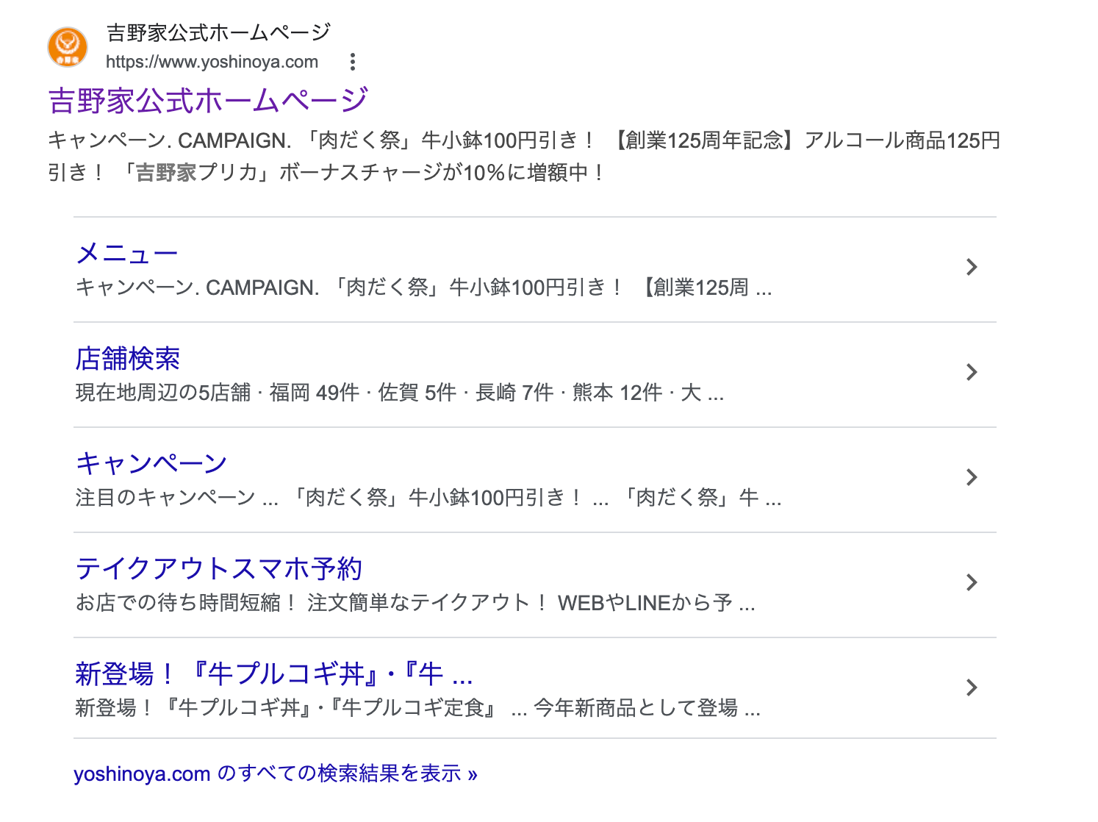Open the three-dot menu beside yoshinoya.com URL
The height and width of the screenshot is (822, 1098).
tap(353, 62)
